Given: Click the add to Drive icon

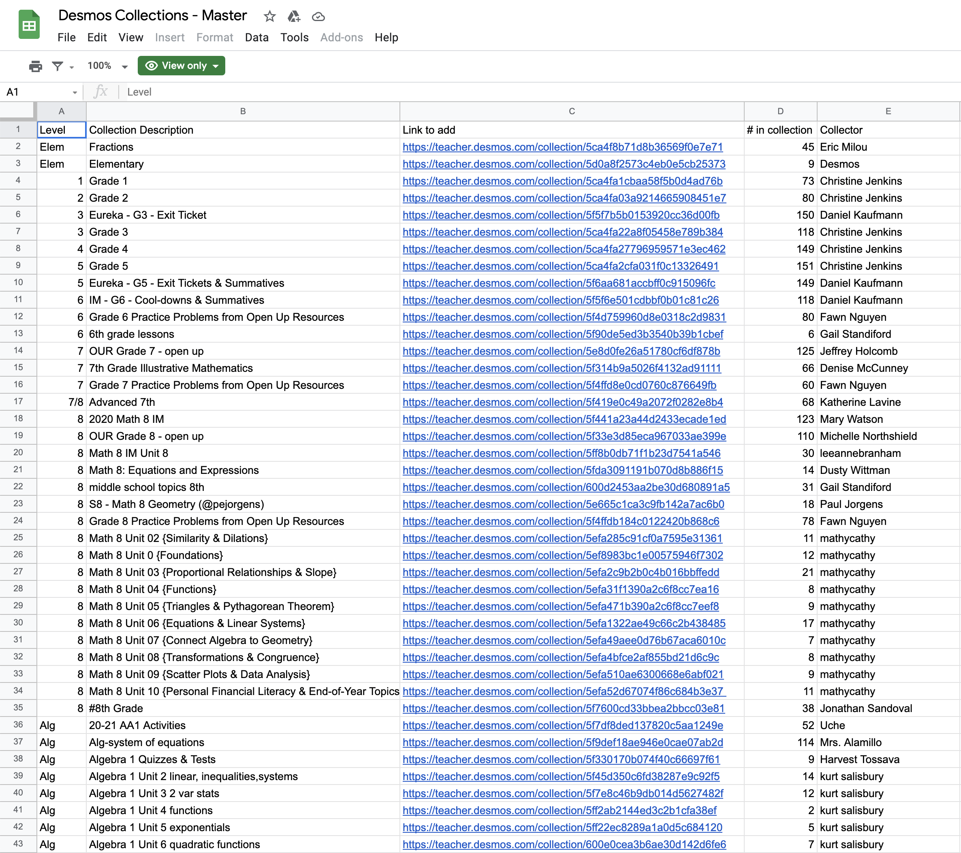Looking at the screenshot, I should (x=294, y=17).
